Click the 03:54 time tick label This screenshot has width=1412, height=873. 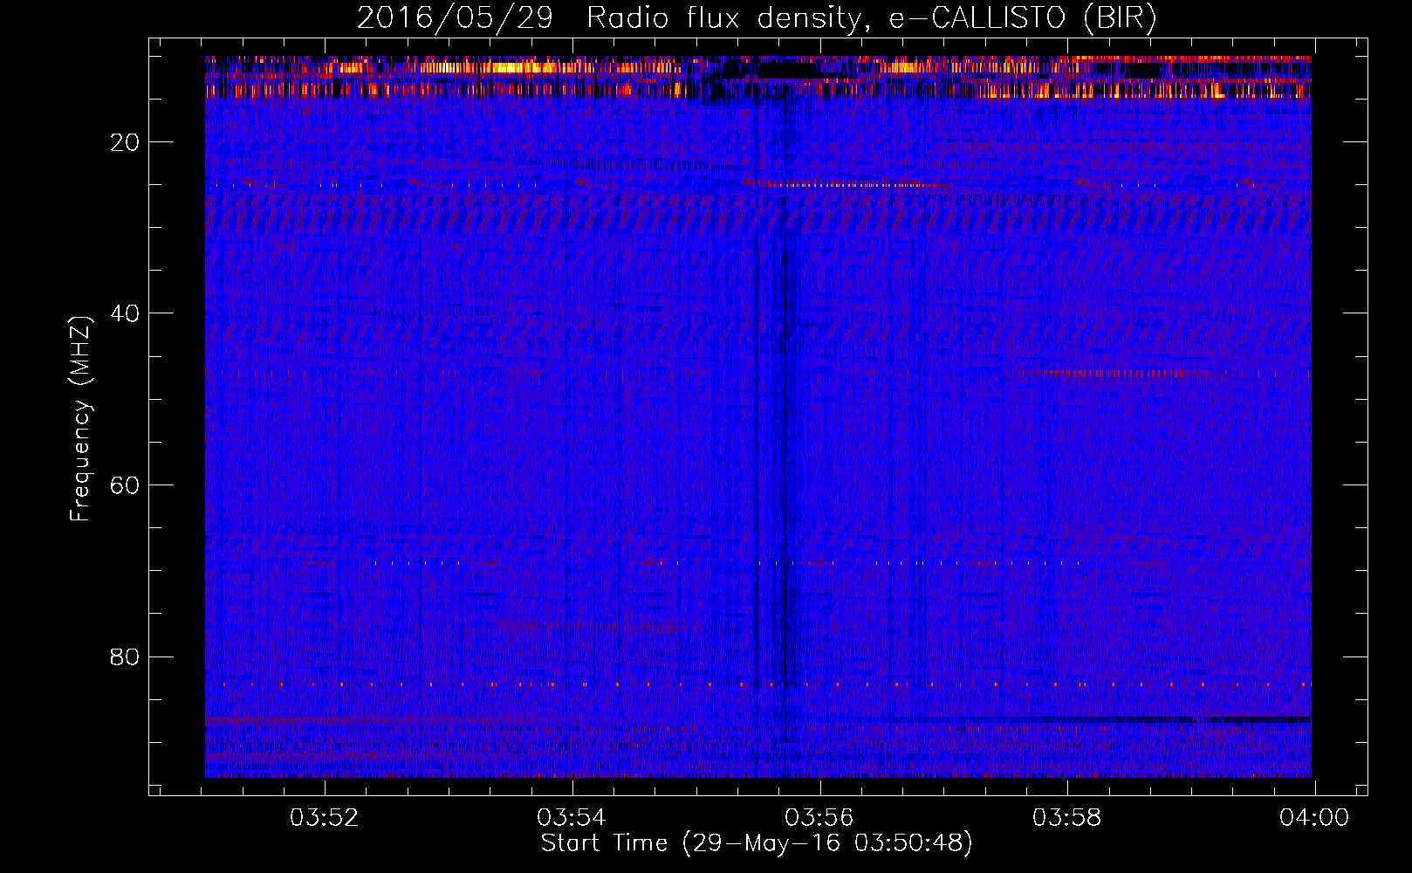pyautogui.click(x=572, y=817)
